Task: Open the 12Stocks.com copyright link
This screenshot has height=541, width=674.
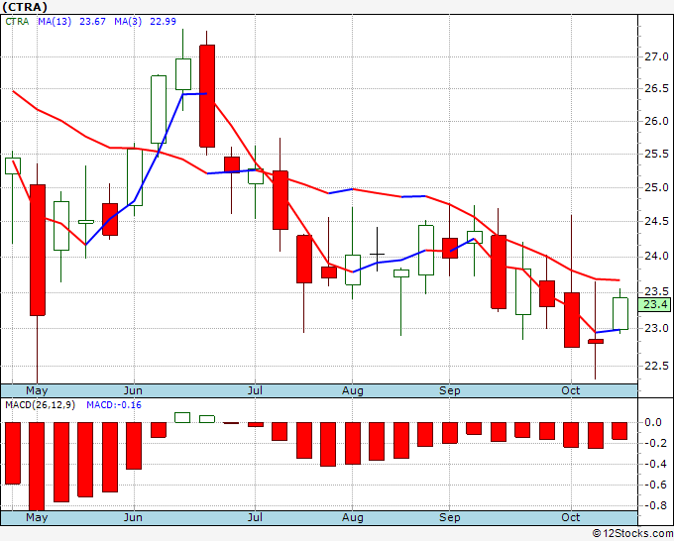Action: [632, 534]
